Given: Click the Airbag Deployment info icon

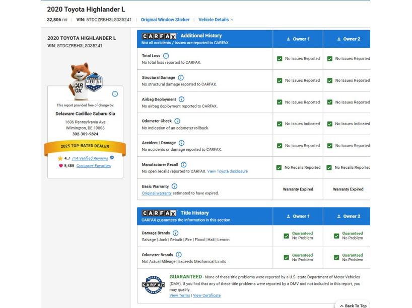Looking at the screenshot, I should point(181,99).
